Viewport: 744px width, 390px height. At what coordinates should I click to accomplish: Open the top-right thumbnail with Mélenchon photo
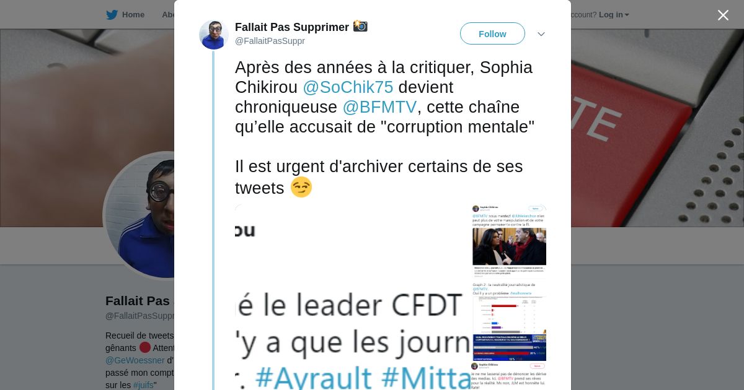tap(509, 241)
